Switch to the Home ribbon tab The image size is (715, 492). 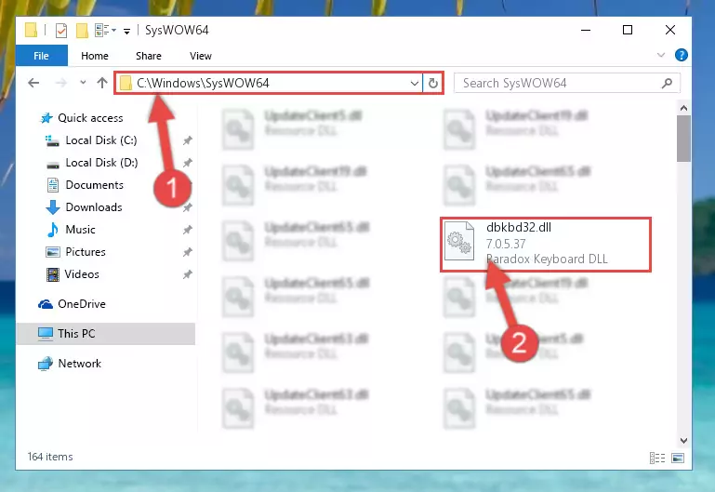(x=95, y=56)
